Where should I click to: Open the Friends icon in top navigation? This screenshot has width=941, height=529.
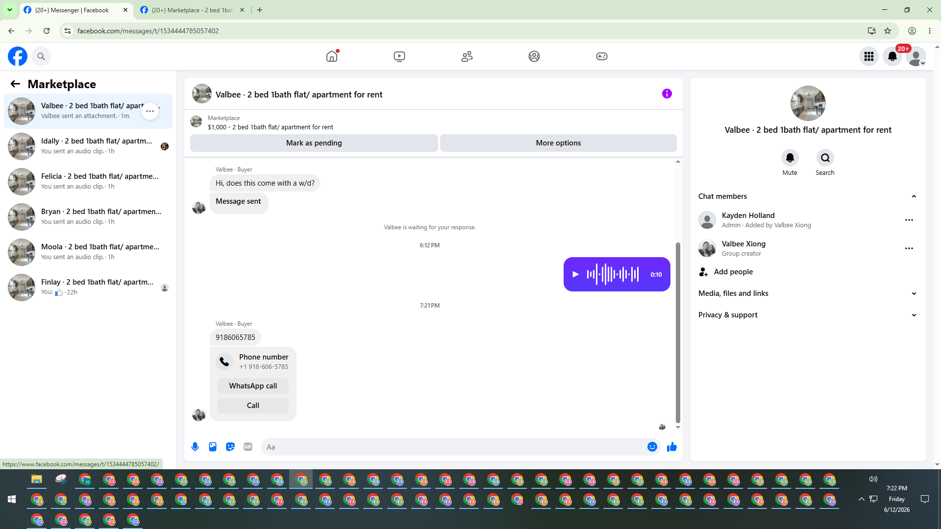pyautogui.click(x=467, y=56)
